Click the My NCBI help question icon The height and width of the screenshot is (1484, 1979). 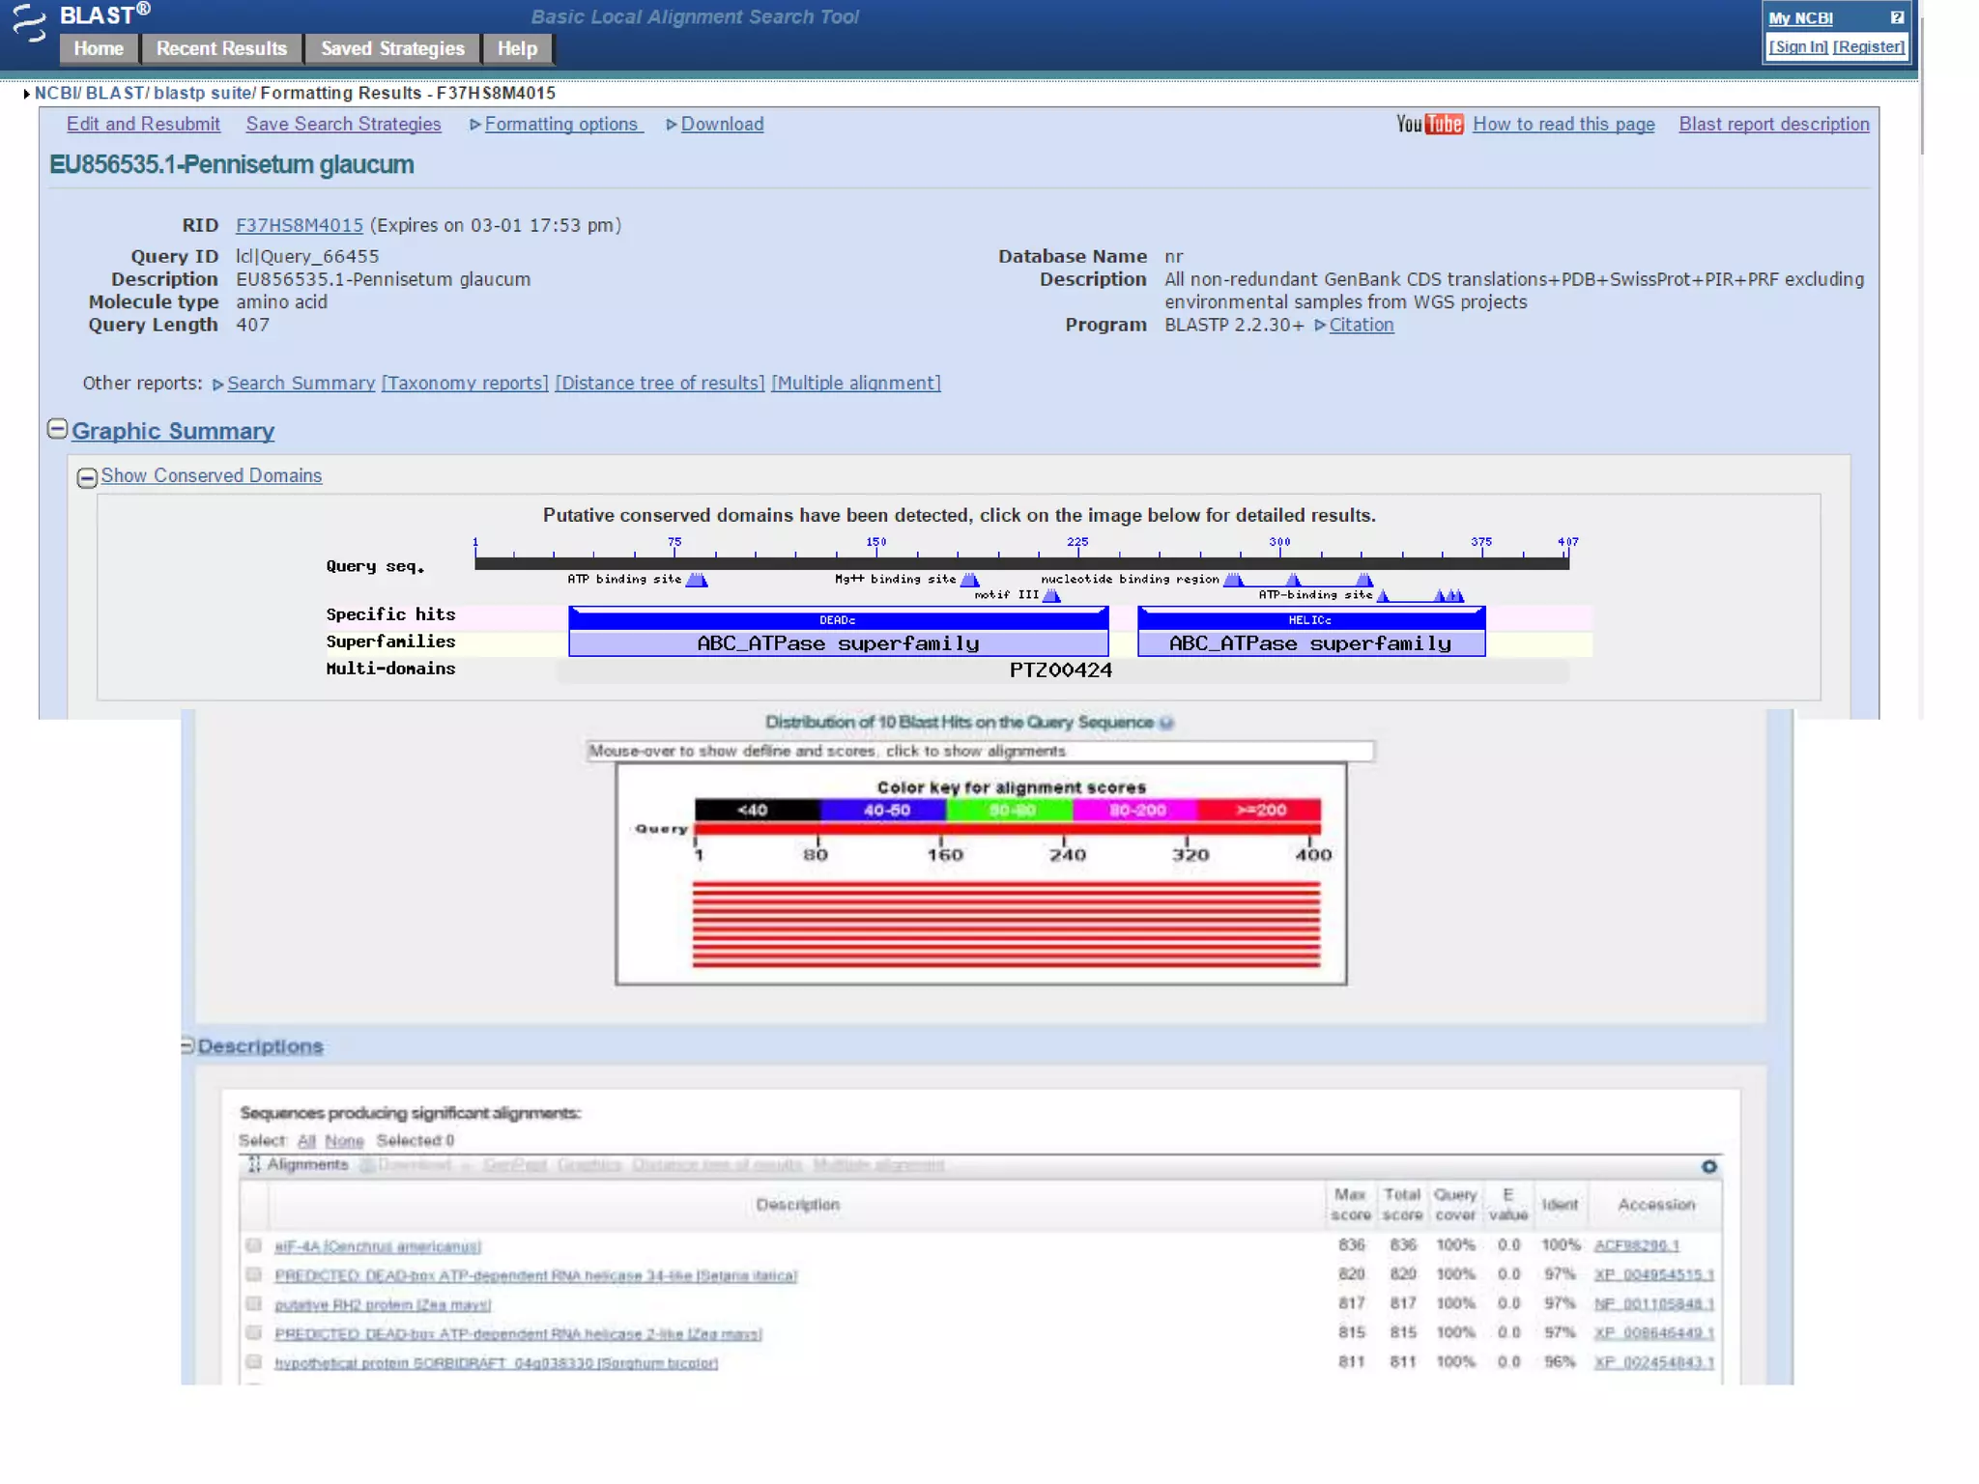coord(1896,17)
